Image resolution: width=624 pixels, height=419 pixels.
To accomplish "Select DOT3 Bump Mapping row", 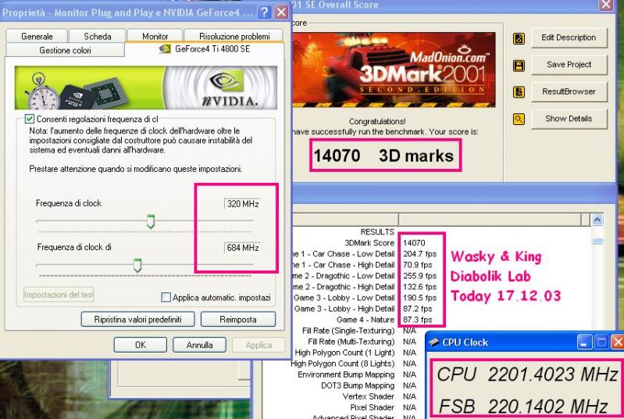I will [369, 385].
